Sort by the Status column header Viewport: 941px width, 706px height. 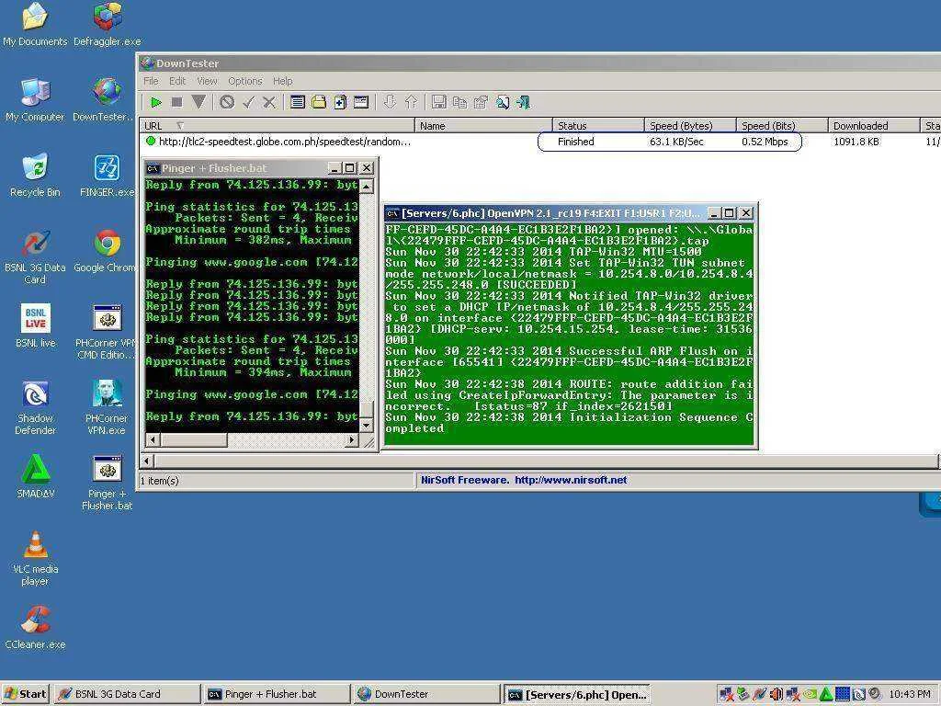597,125
